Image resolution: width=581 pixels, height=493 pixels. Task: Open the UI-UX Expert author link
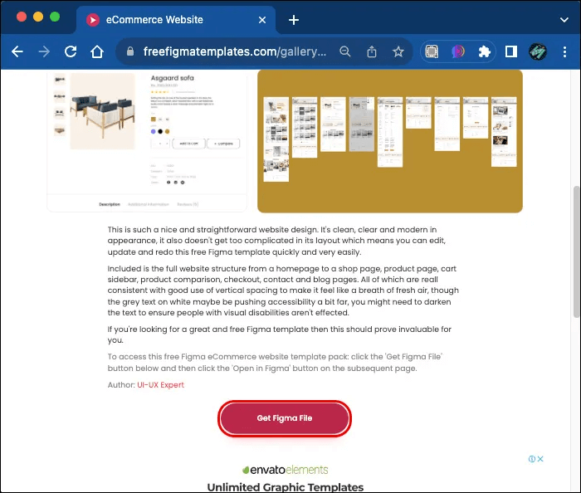point(160,385)
